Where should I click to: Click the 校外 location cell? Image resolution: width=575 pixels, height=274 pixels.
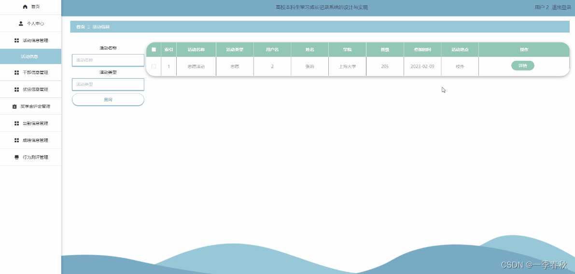coord(460,67)
